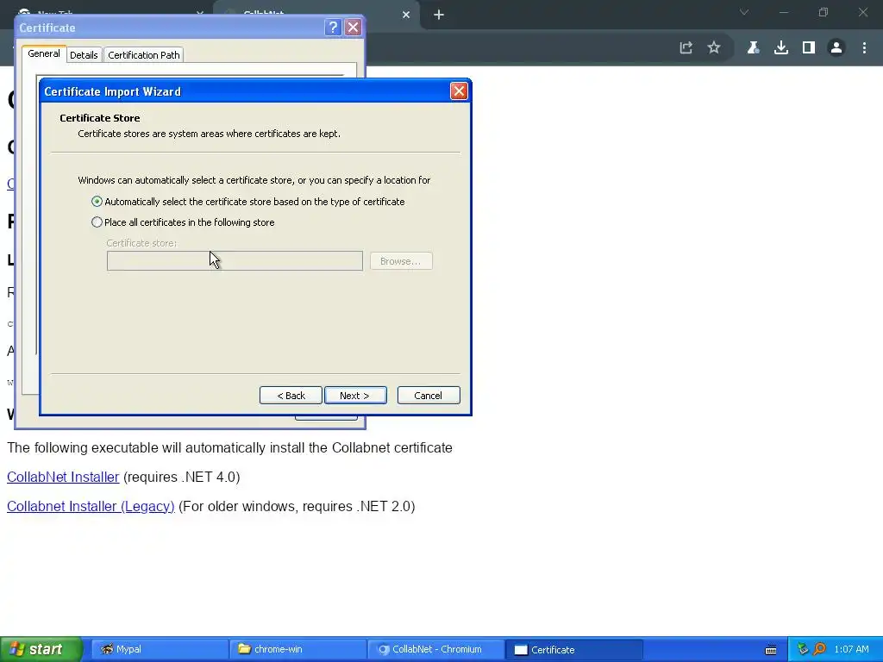The image size is (883, 662).
Task: Click the magnifier tray icon
Action: pos(819,650)
